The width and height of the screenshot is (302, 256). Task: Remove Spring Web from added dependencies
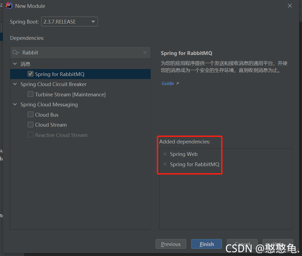165,154
